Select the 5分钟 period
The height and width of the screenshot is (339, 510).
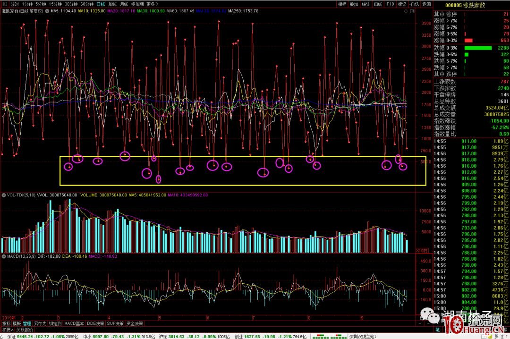(x=41, y=4)
